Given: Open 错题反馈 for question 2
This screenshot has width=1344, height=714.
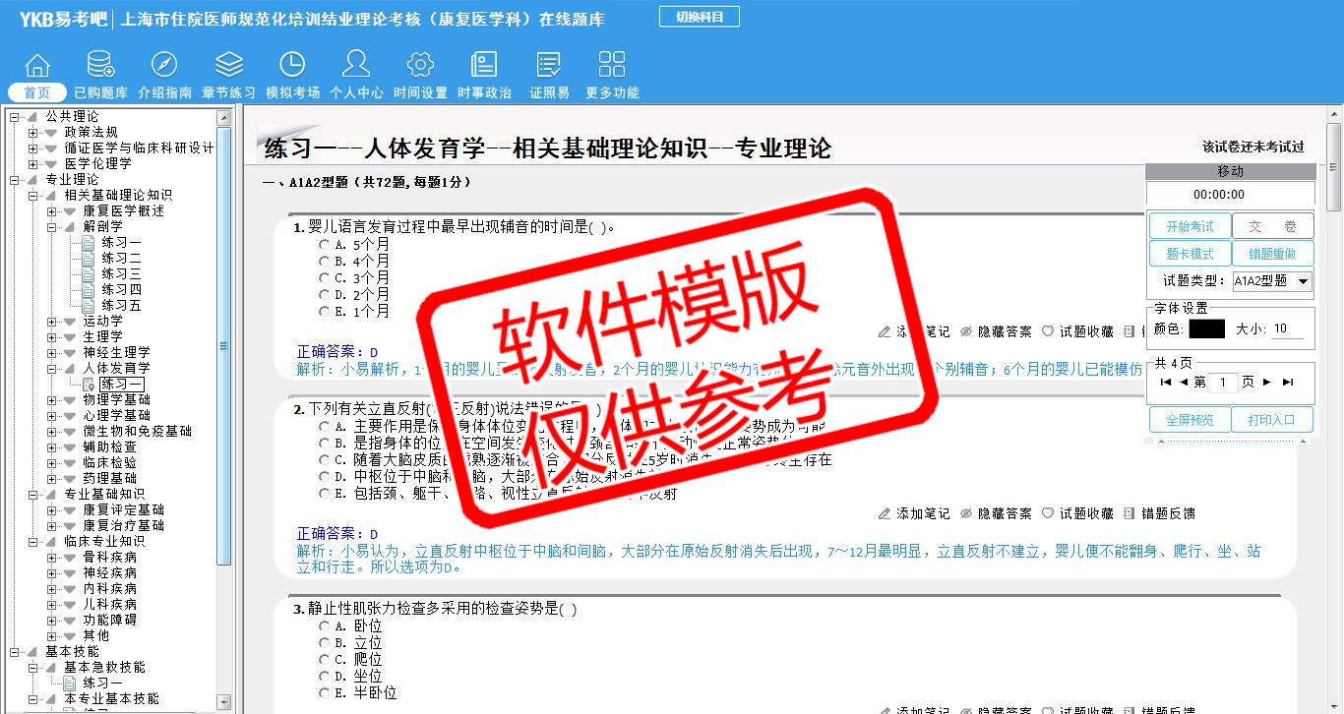Looking at the screenshot, I should pyautogui.click(x=1159, y=513).
